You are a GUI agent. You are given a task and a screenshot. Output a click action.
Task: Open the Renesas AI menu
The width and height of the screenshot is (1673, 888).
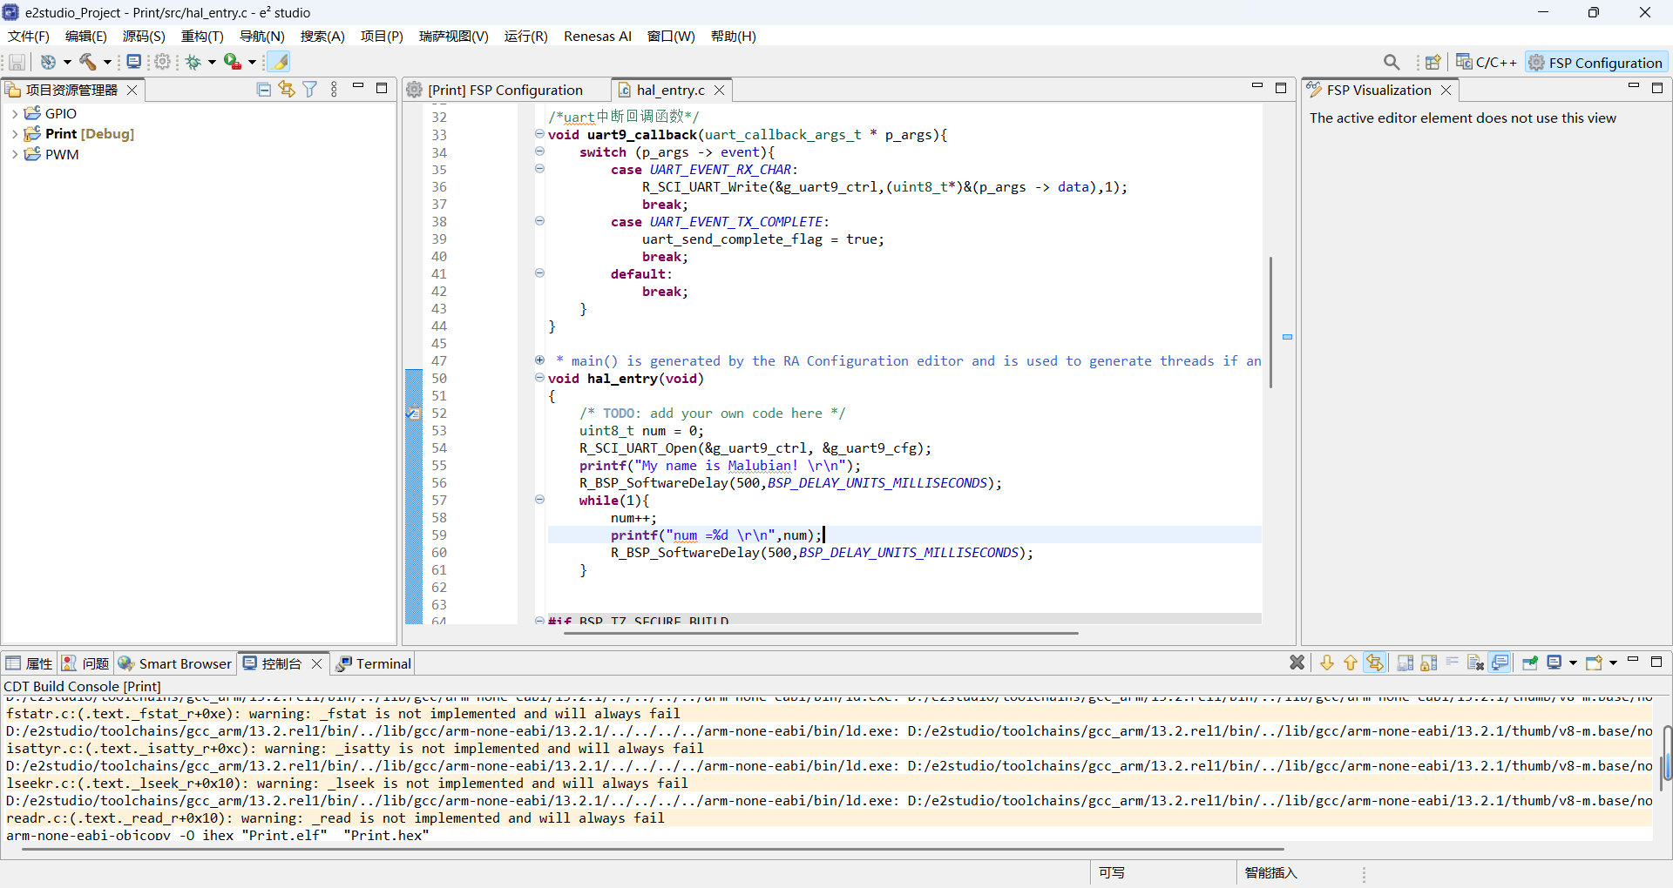597,37
